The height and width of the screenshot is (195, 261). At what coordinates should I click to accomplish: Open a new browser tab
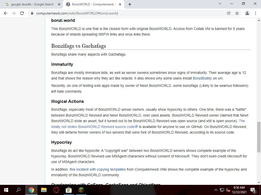pos(130,4)
